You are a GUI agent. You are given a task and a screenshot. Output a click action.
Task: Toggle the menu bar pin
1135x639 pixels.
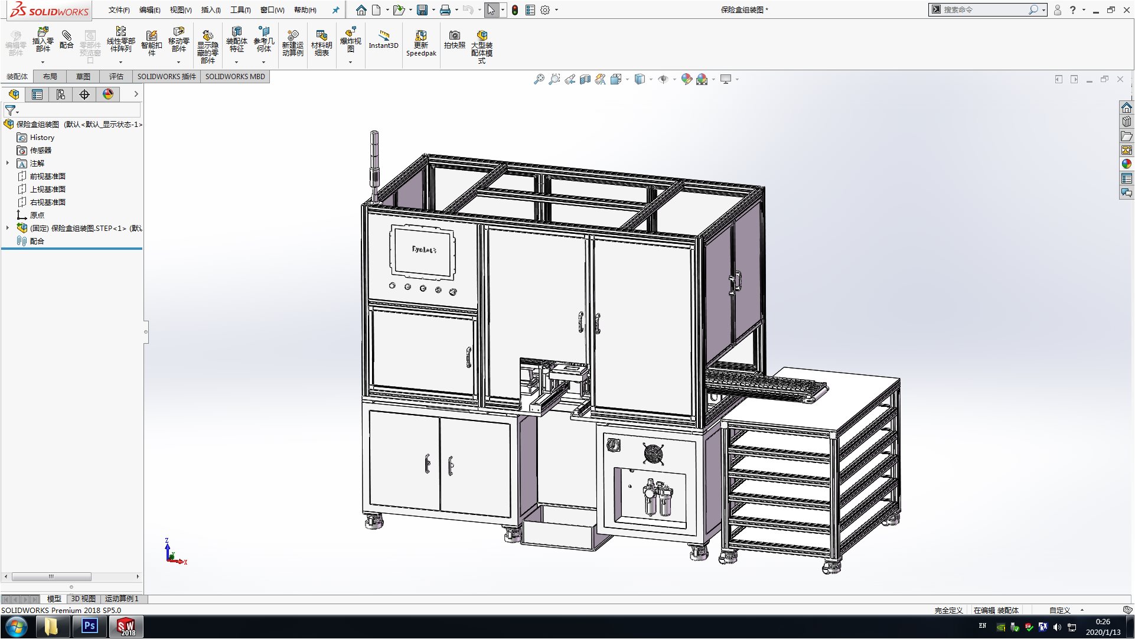pyautogui.click(x=335, y=10)
